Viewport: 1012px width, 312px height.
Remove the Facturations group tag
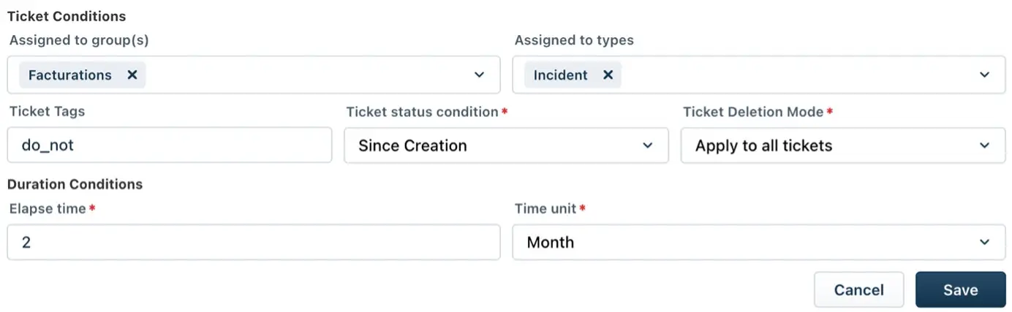click(132, 75)
